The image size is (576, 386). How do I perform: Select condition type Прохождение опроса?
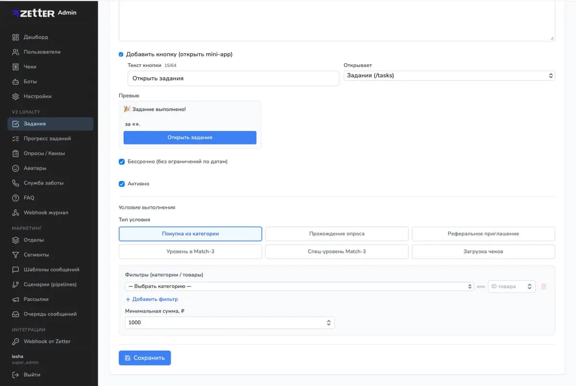point(337,234)
